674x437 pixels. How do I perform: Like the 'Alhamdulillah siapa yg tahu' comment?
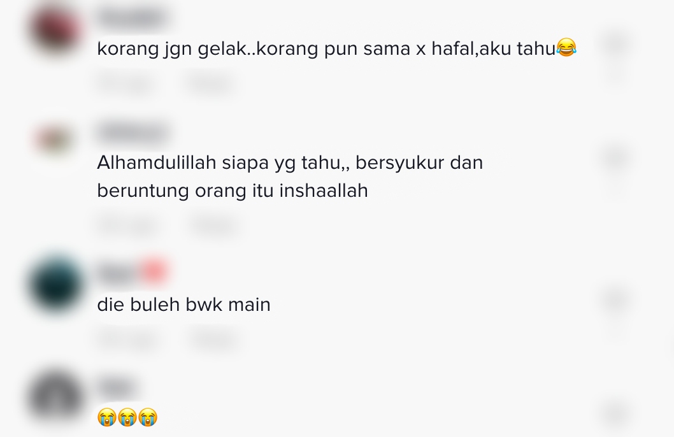click(615, 158)
